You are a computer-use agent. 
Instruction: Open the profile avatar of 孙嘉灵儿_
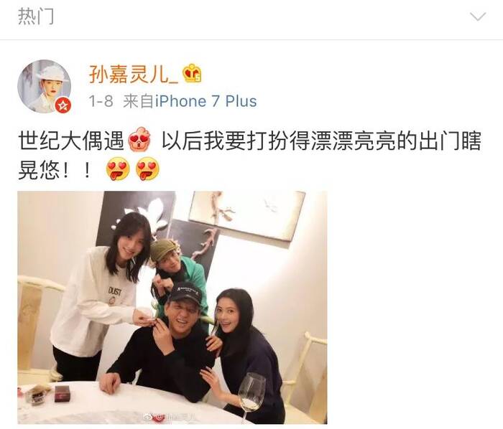44,86
